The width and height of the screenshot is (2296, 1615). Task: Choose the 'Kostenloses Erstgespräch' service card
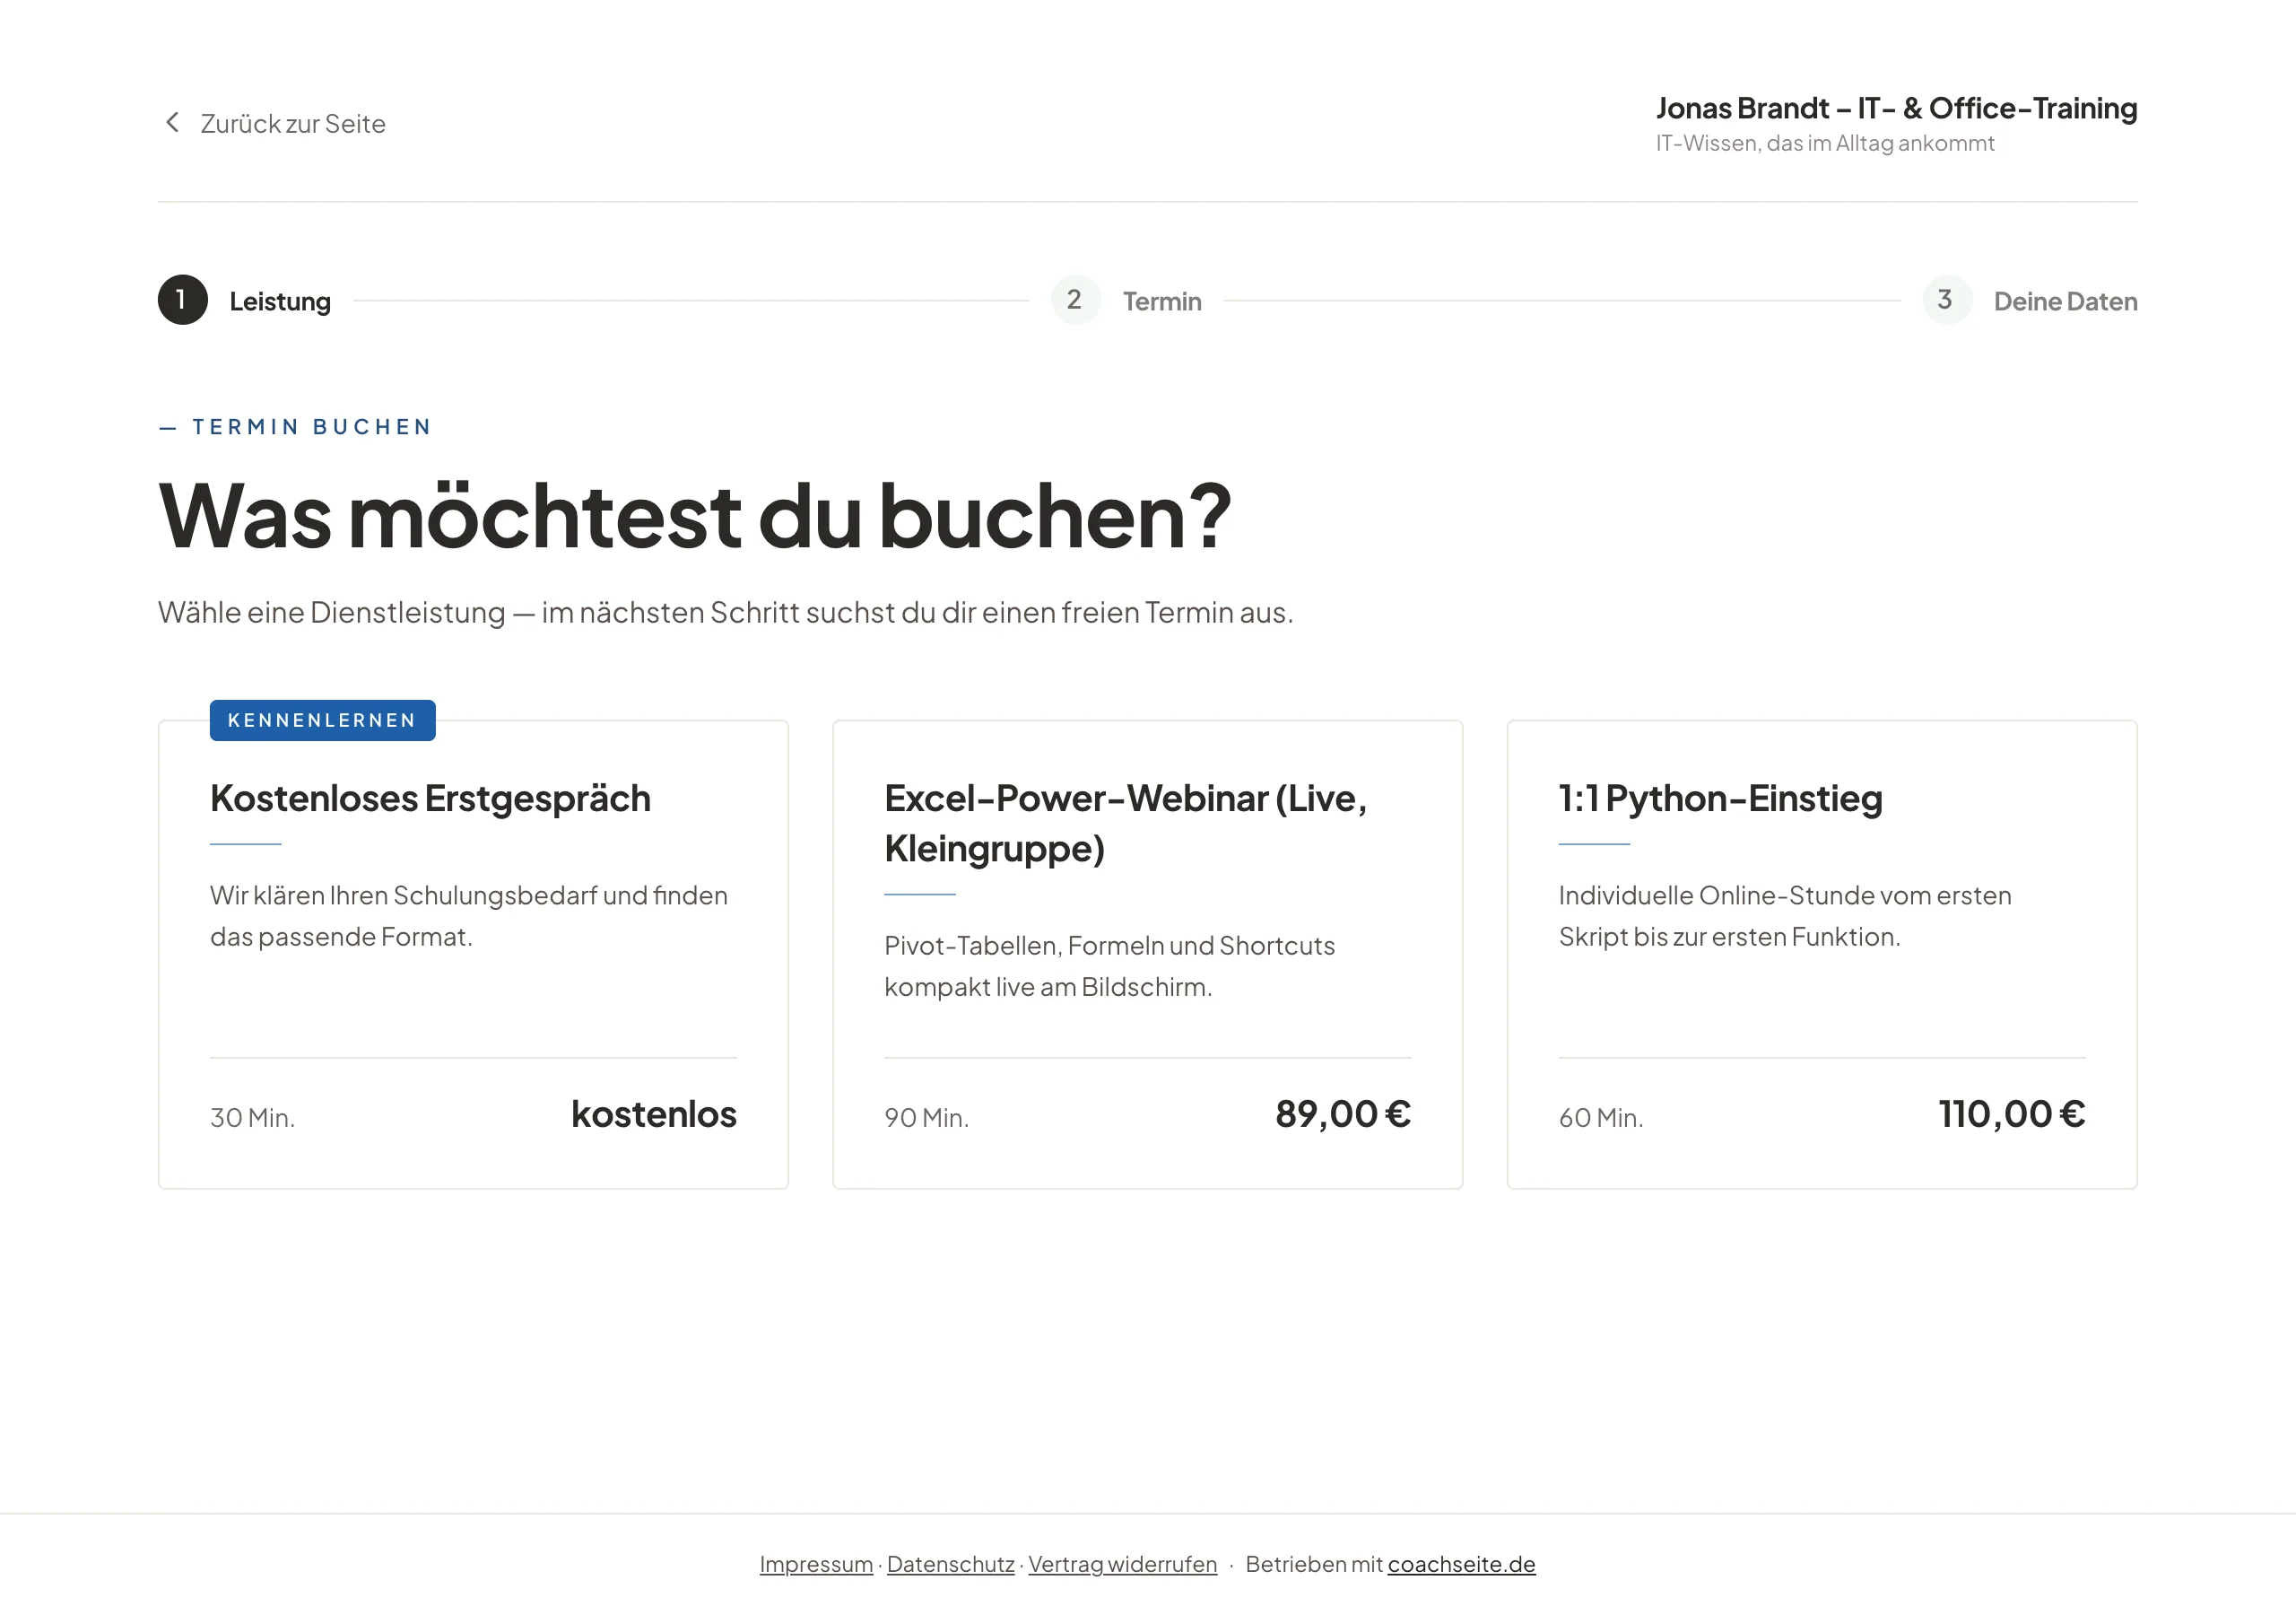pos(473,955)
